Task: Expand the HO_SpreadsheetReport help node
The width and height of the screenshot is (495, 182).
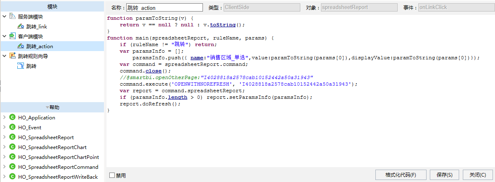Action: pyautogui.click(x=4, y=137)
